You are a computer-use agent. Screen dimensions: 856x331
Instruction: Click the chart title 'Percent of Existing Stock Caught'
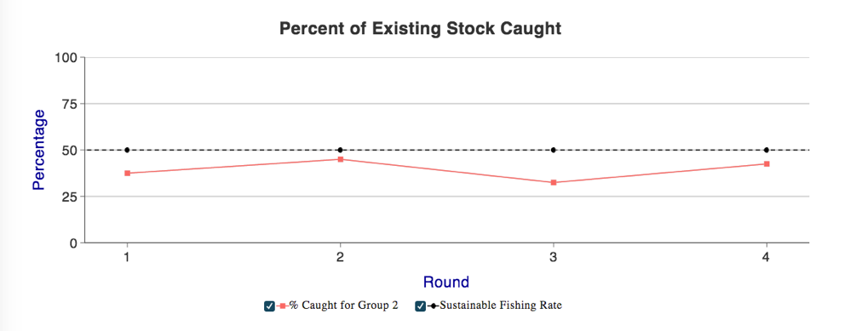(x=421, y=28)
